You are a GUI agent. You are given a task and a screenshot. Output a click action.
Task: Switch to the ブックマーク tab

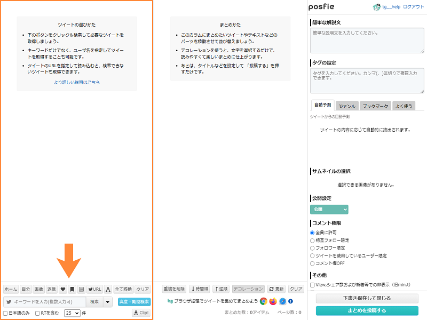point(375,106)
